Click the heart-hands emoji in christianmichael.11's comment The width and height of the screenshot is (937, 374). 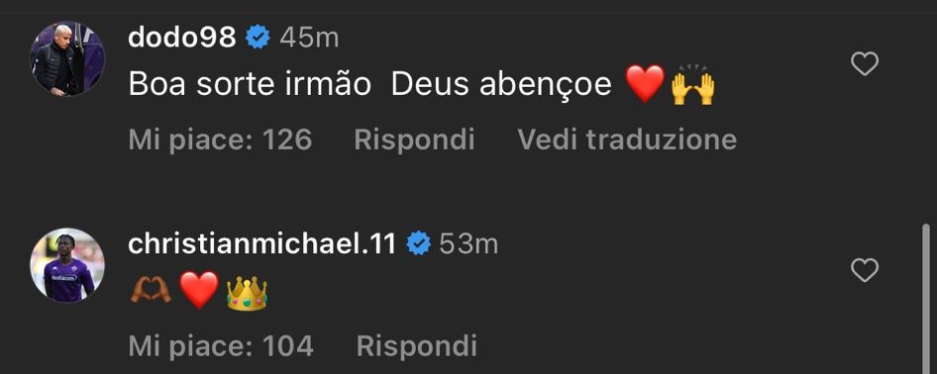[151, 292]
